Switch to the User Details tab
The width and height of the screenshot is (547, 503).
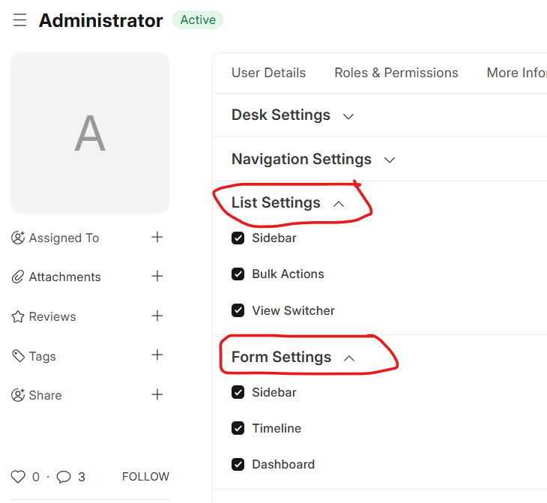[x=268, y=73]
